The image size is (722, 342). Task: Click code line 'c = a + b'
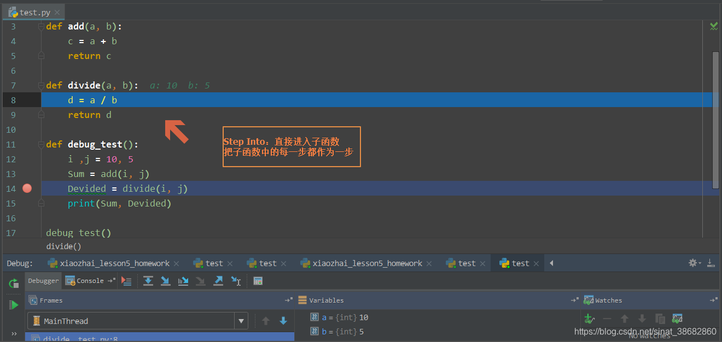click(92, 41)
